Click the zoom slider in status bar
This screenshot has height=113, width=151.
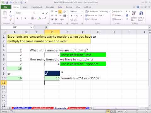137,111
